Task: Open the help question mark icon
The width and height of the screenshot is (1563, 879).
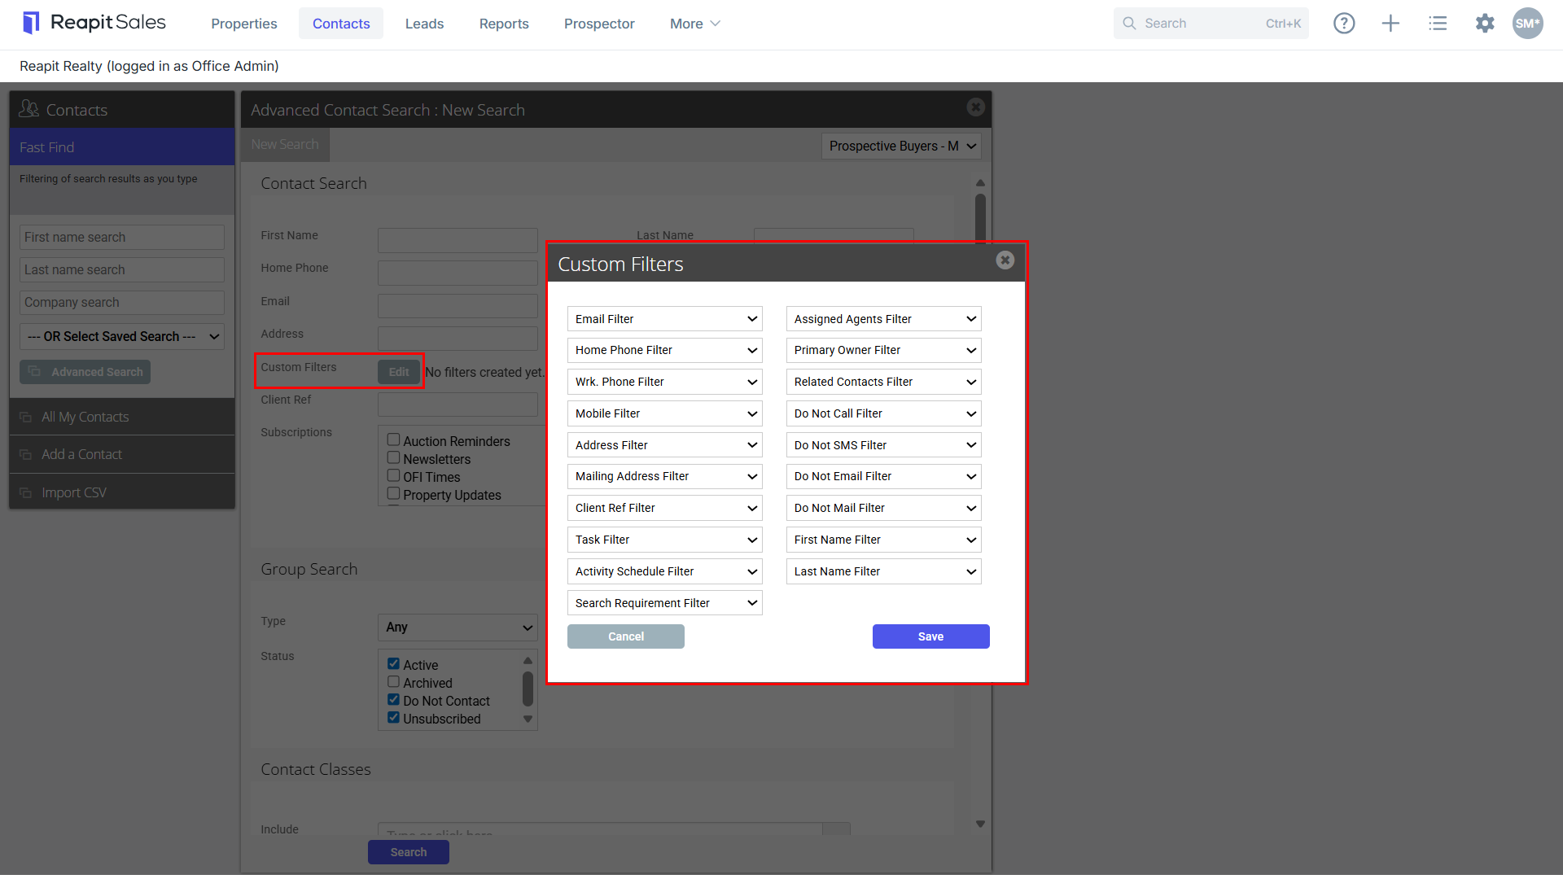Action: click(1344, 24)
